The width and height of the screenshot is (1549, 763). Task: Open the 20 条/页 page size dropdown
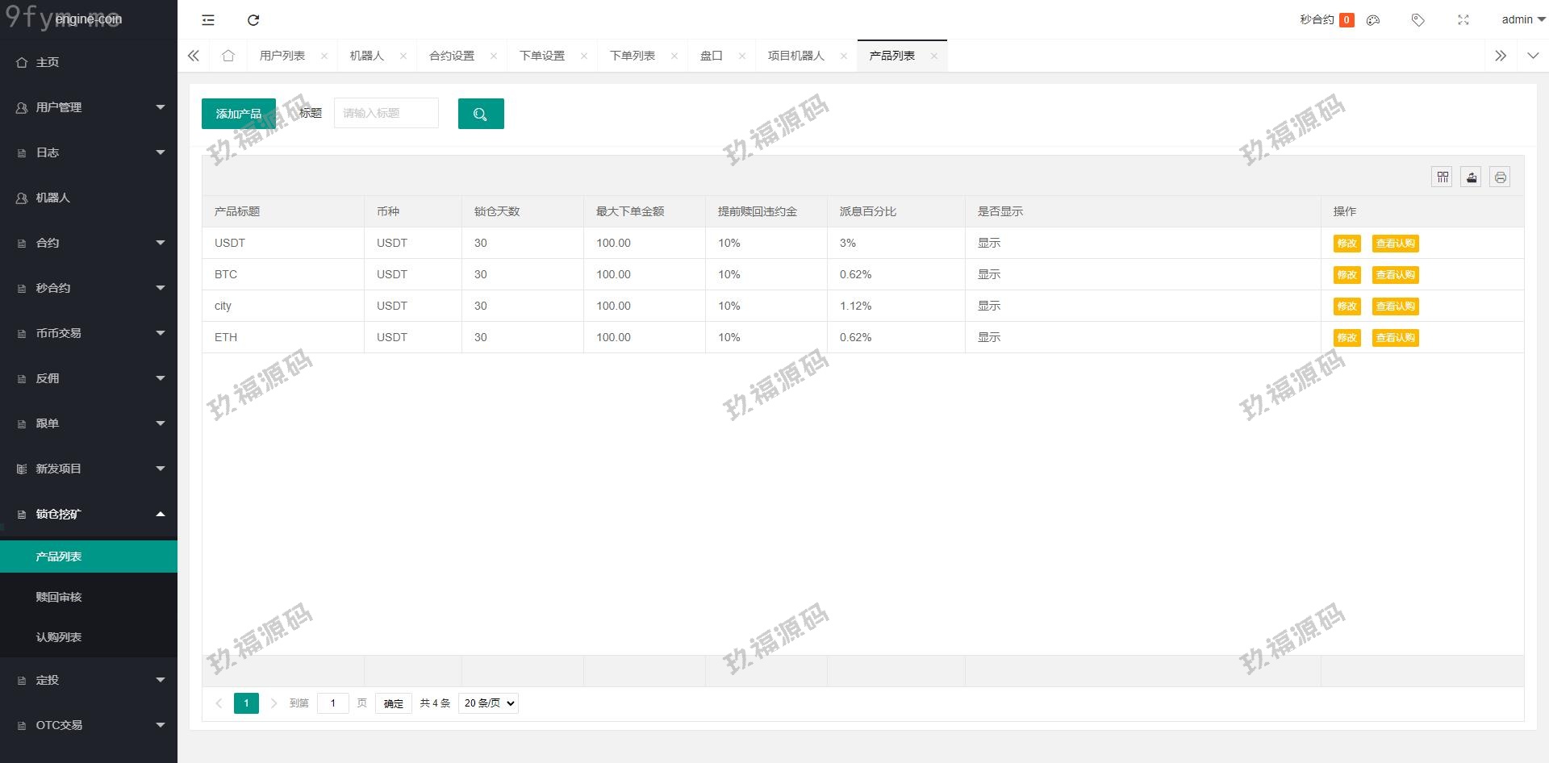coord(488,703)
